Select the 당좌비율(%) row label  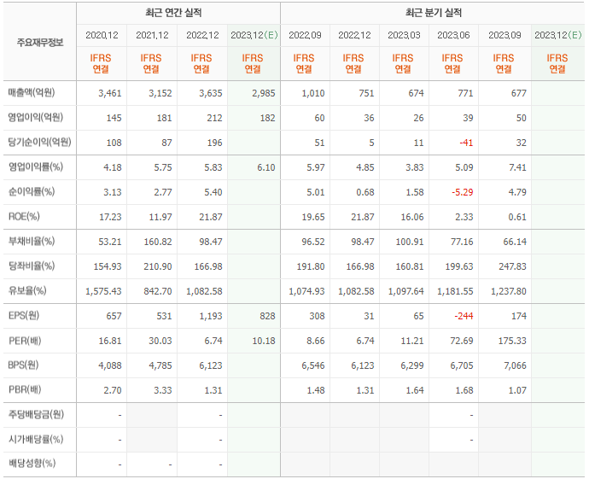(x=32, y=266)
